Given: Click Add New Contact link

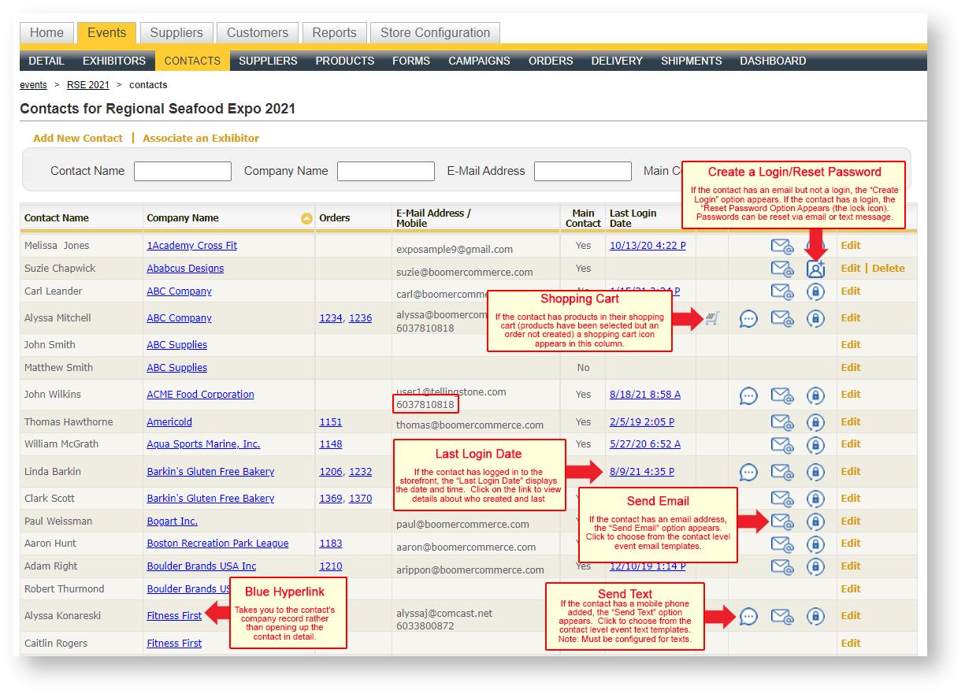Looking at the screenshot, I should coord(78,138).
